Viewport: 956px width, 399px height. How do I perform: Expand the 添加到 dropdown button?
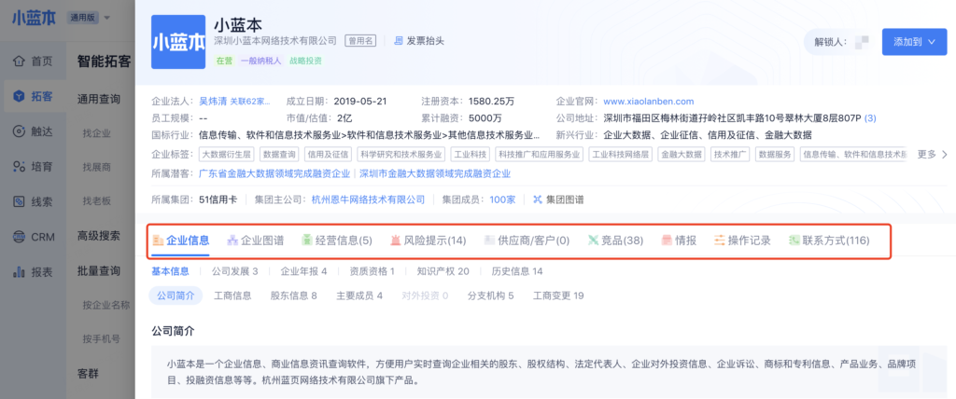(x=914, y=42)
